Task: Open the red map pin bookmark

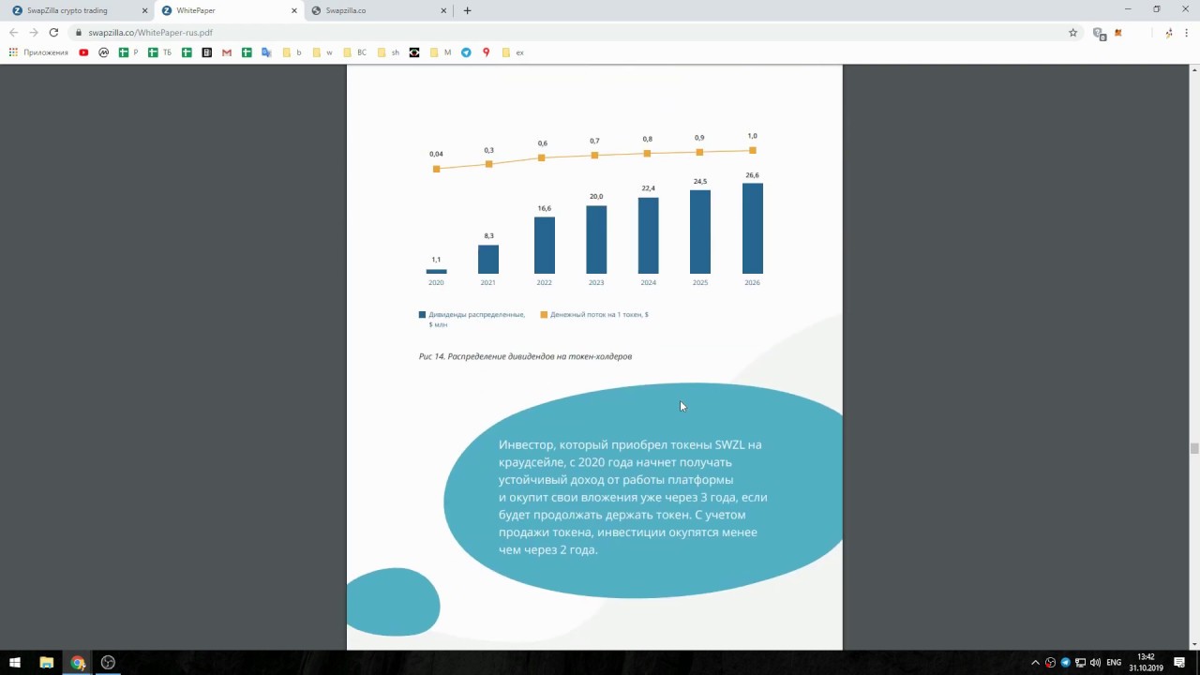Action: pyautogui.click(x=486, y=52)
